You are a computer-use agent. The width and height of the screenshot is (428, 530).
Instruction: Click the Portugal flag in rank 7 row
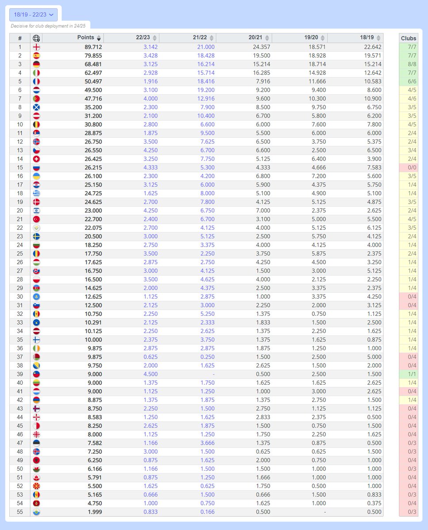tap(36, 98)
